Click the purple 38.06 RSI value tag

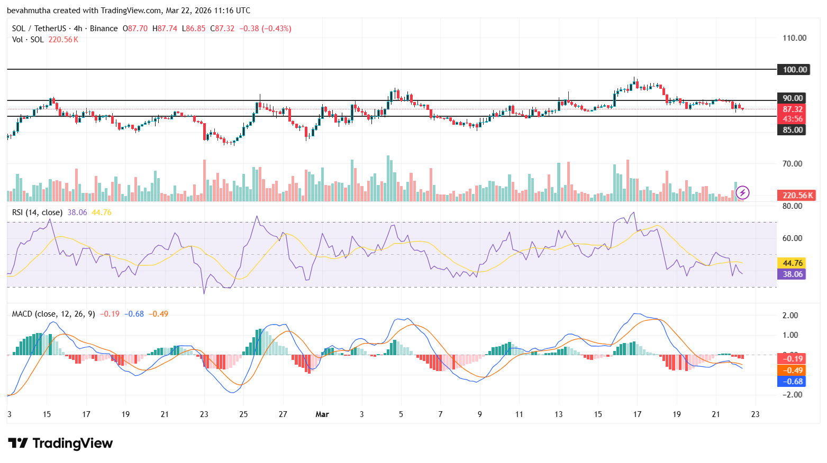[792, 274]
